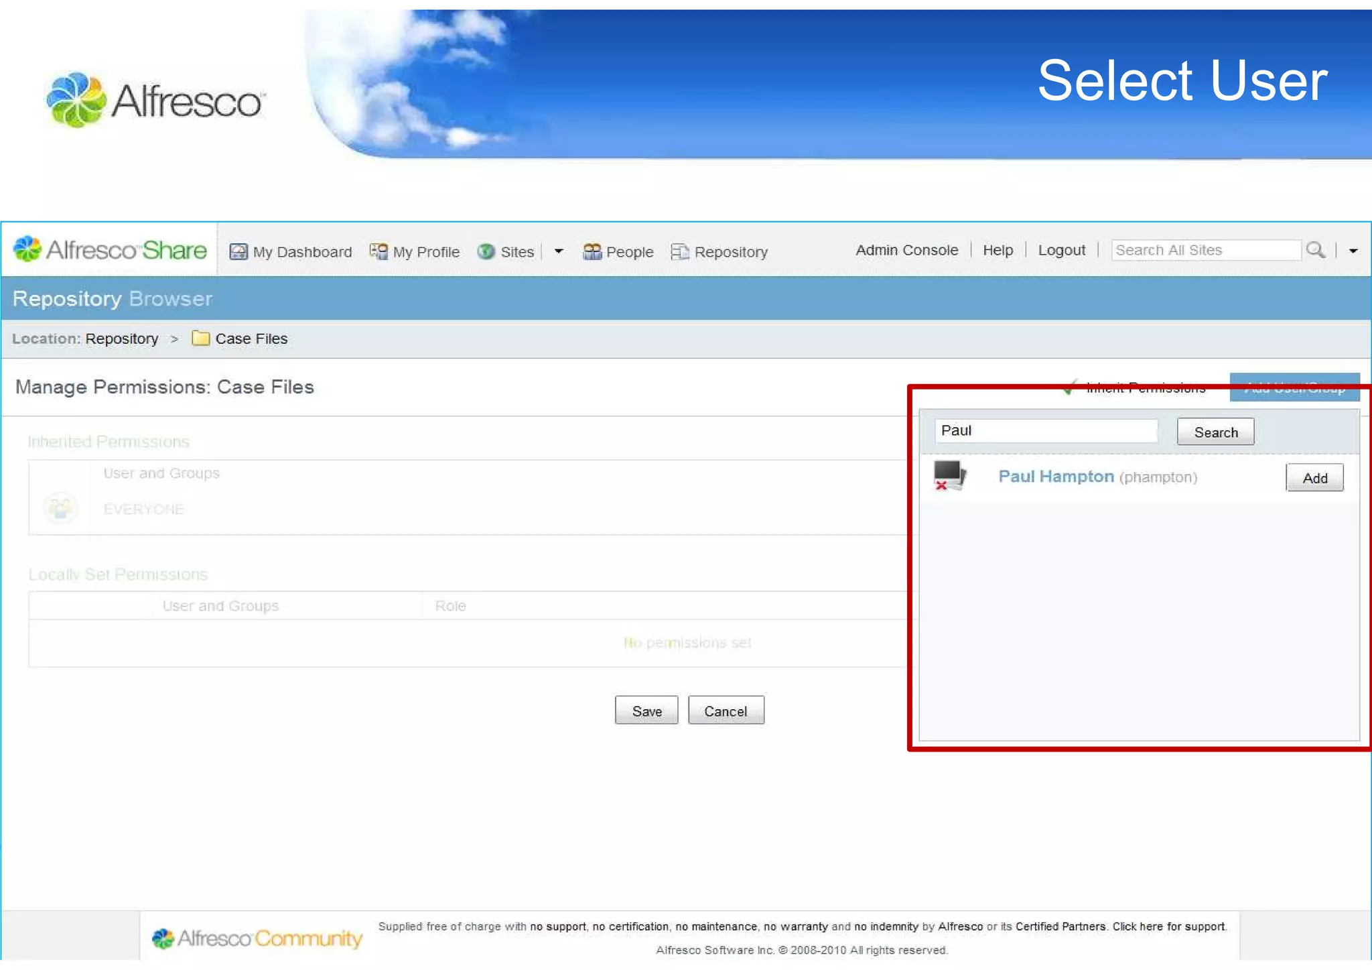Click the Alfresco Share logo
Viewport: 1372px width, 970px height.
point(110,249)
